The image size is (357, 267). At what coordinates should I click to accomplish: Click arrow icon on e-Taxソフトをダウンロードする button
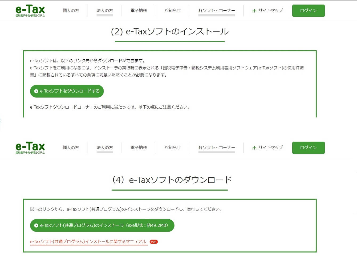point(36,91)
